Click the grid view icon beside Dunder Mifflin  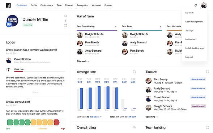pos(65,26)
